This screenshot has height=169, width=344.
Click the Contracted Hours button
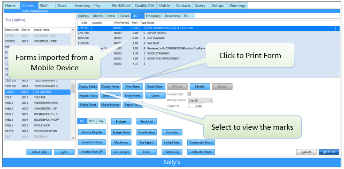point(201,142)
